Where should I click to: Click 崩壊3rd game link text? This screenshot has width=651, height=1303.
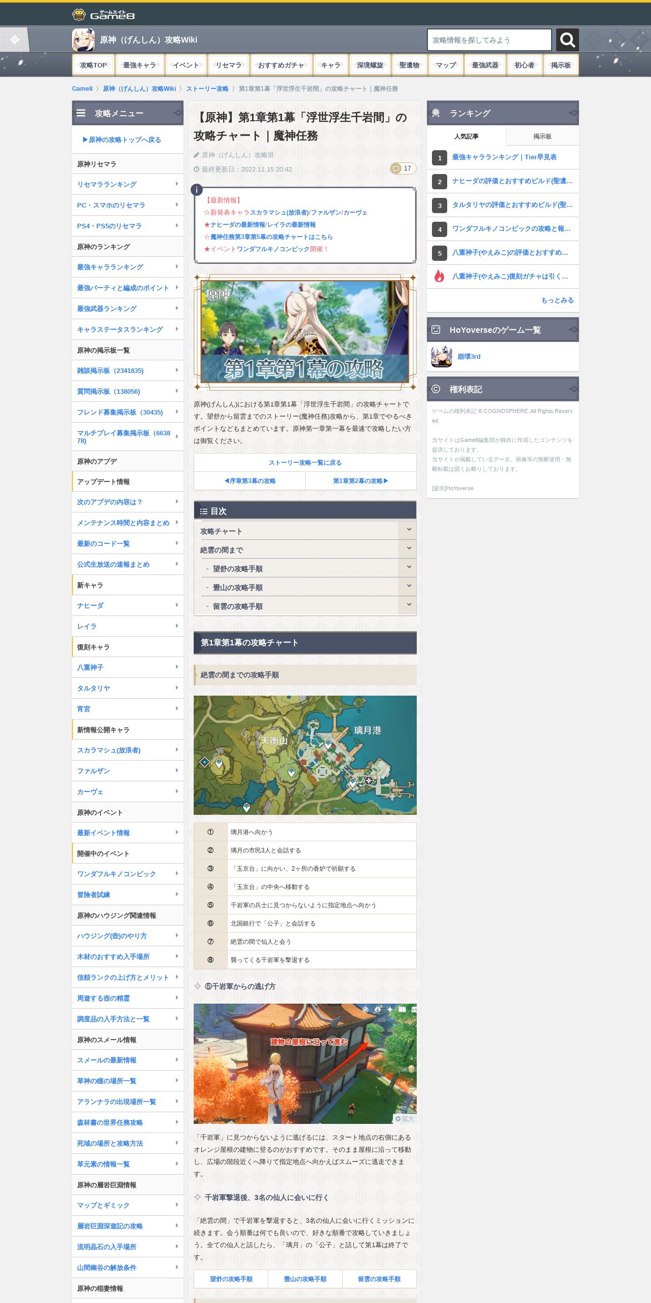(469, 357)
